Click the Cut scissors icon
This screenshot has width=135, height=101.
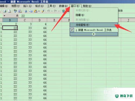click(26, 11)
